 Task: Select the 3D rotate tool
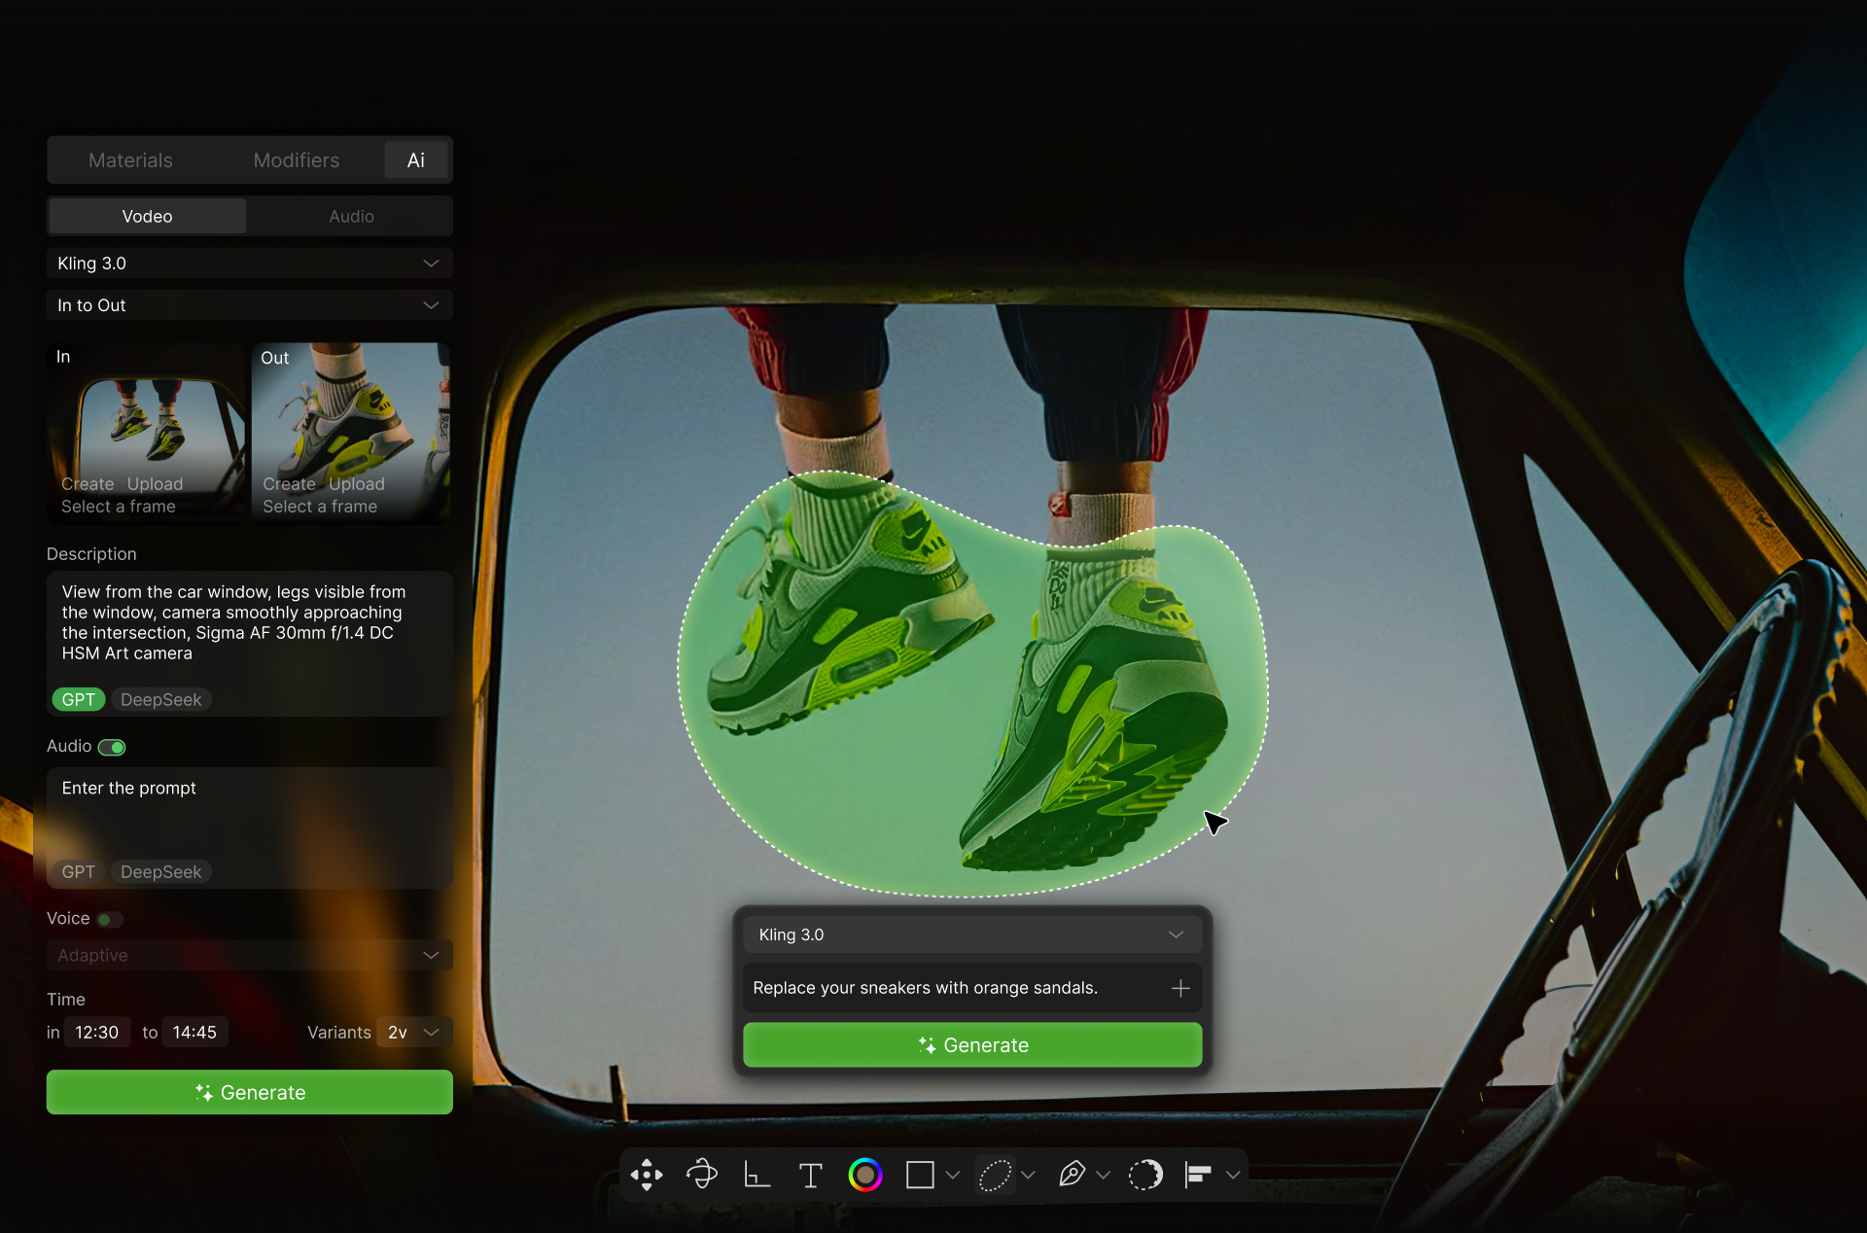click(701, 1175)
